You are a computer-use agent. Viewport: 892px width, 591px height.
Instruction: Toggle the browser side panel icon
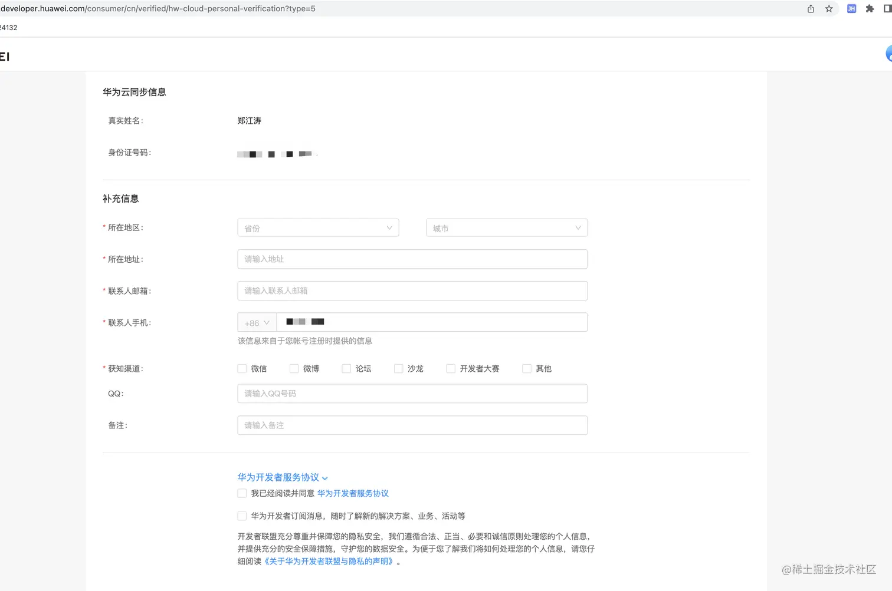coord(887,9)
